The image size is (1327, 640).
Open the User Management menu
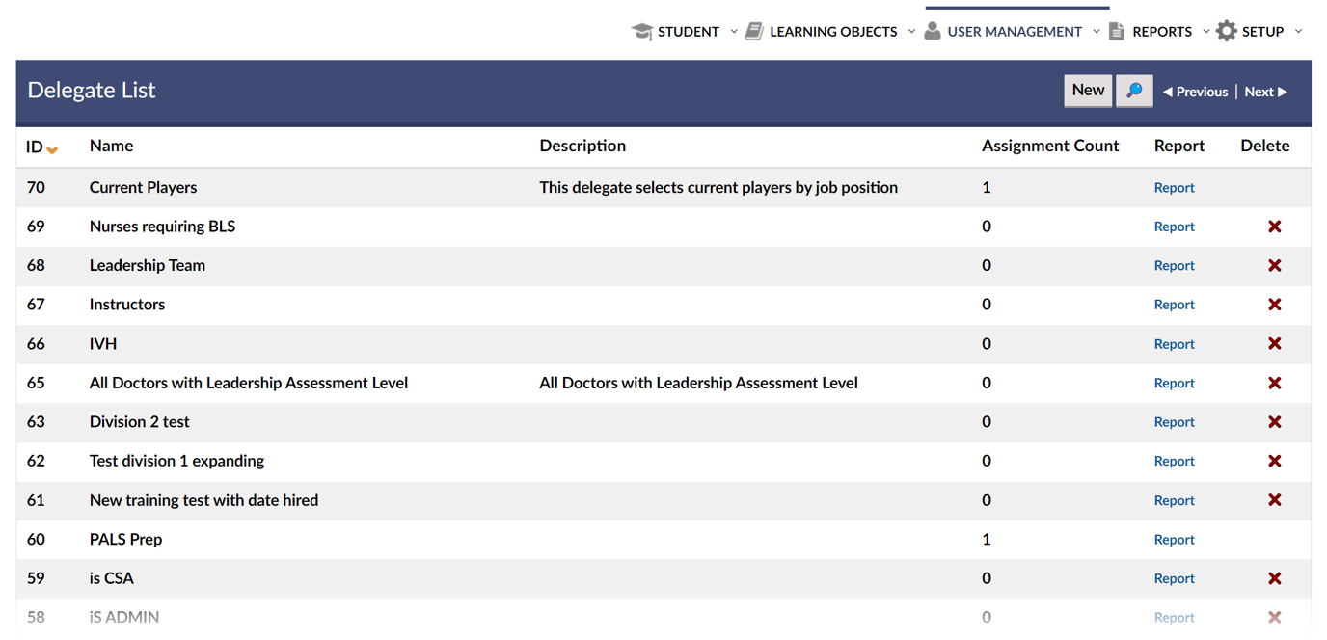(x=1014, y=32)
